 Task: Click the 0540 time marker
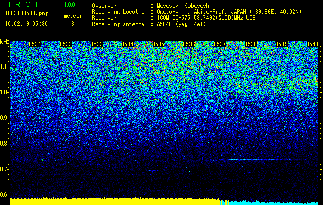tap(312, 44)
